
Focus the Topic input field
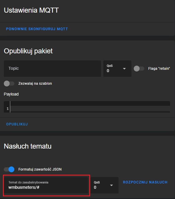click(x=52, y=69)
